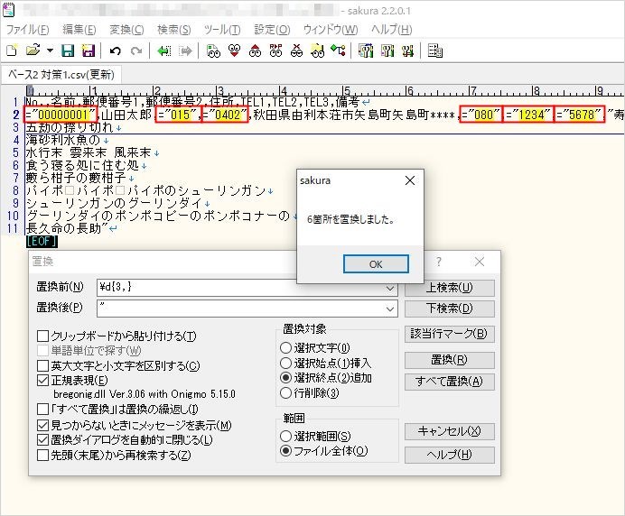Viewport: 625px width, 516px height.
Task: Click the Redo arrow icon
Action: (x=136, y=51)
